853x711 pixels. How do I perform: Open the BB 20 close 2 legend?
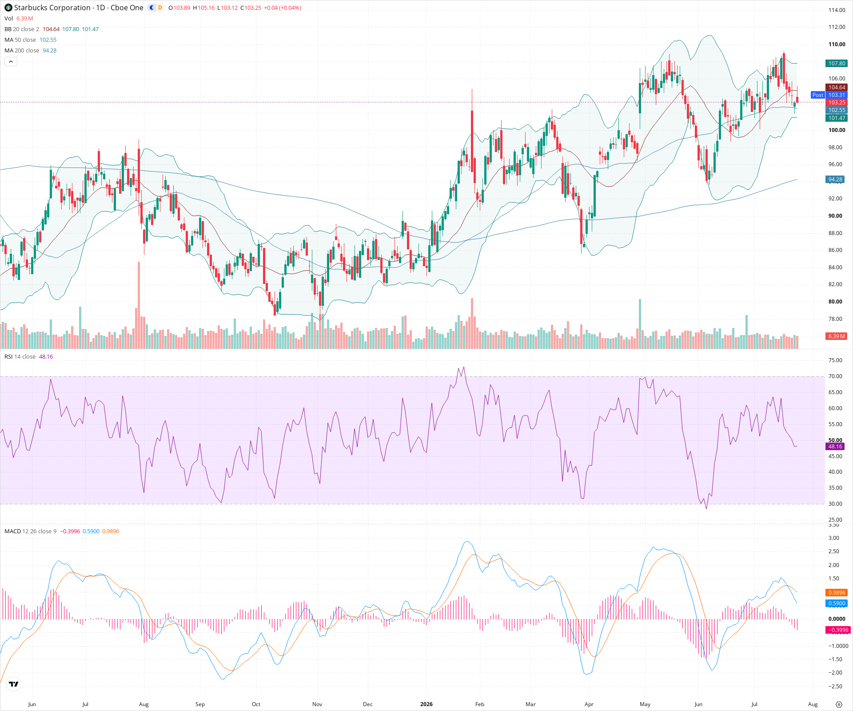click(x=22, y=29)
